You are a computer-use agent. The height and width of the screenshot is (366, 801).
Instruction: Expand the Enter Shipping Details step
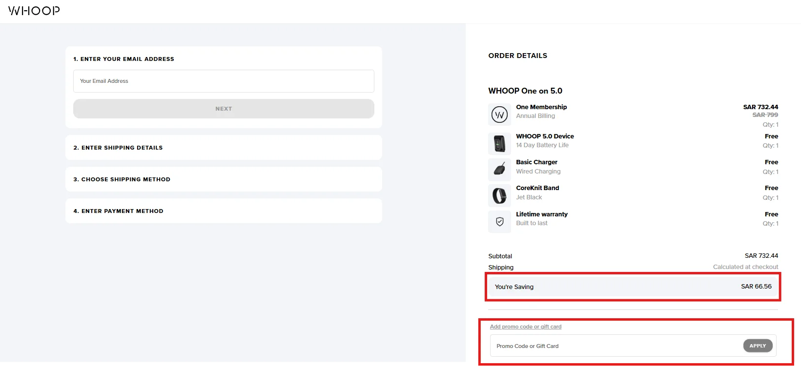tap(224, 148)
